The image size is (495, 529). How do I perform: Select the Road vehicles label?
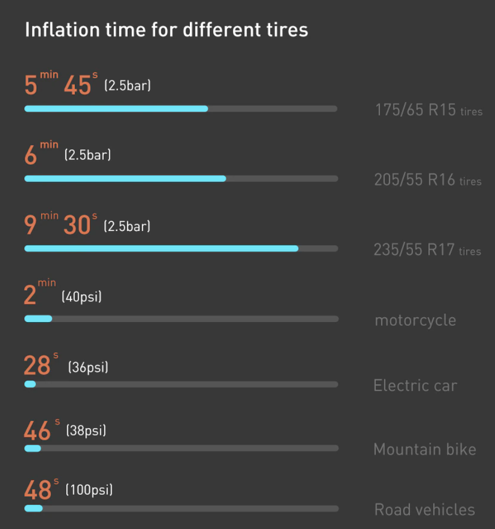point(425,510)
